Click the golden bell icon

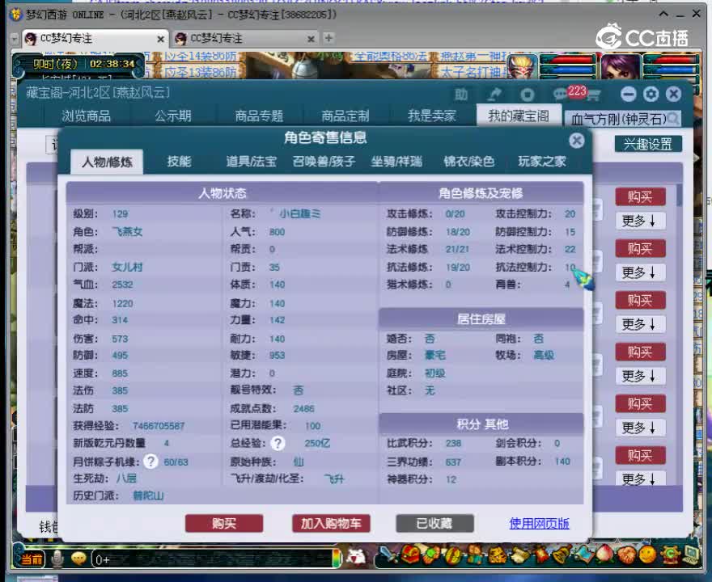[562, 555]
